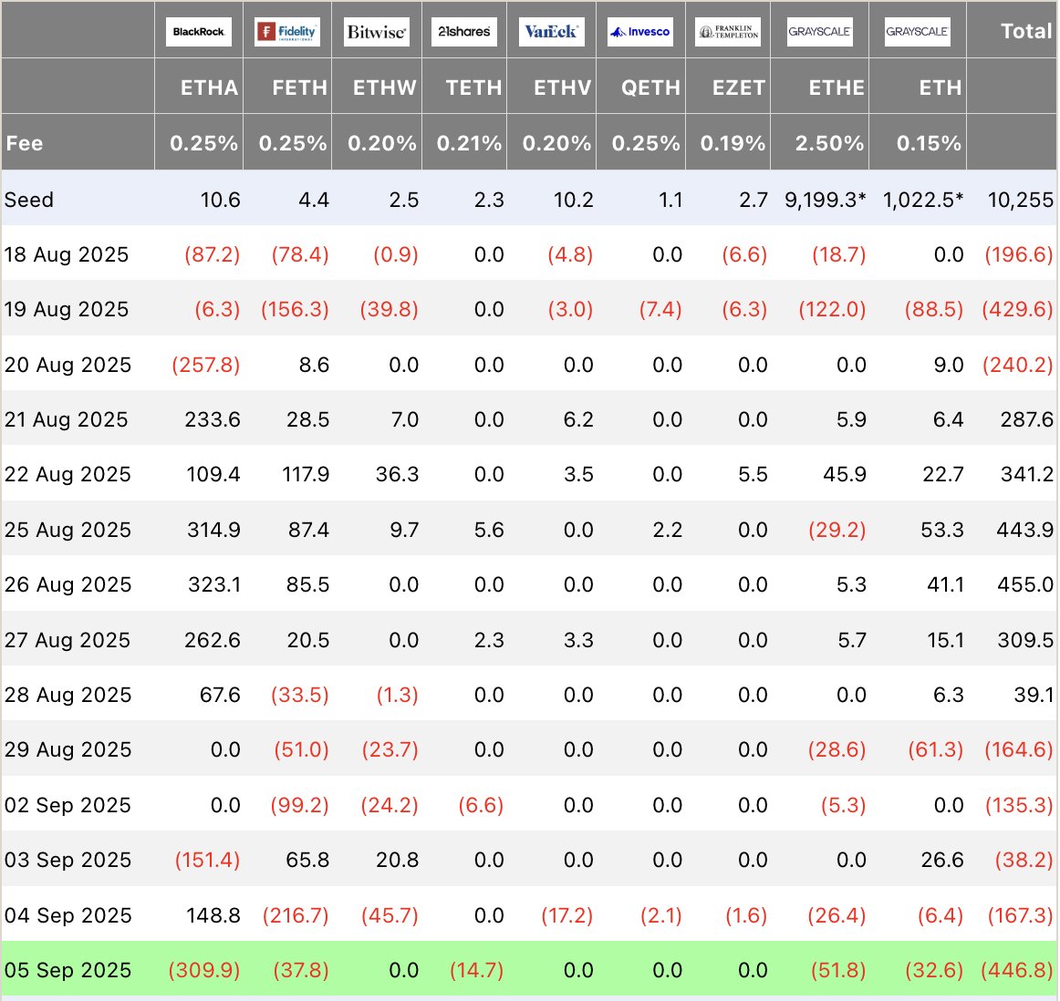
Task: Click the (446.8) total for 05 Sep
Action: point(1017,970)
